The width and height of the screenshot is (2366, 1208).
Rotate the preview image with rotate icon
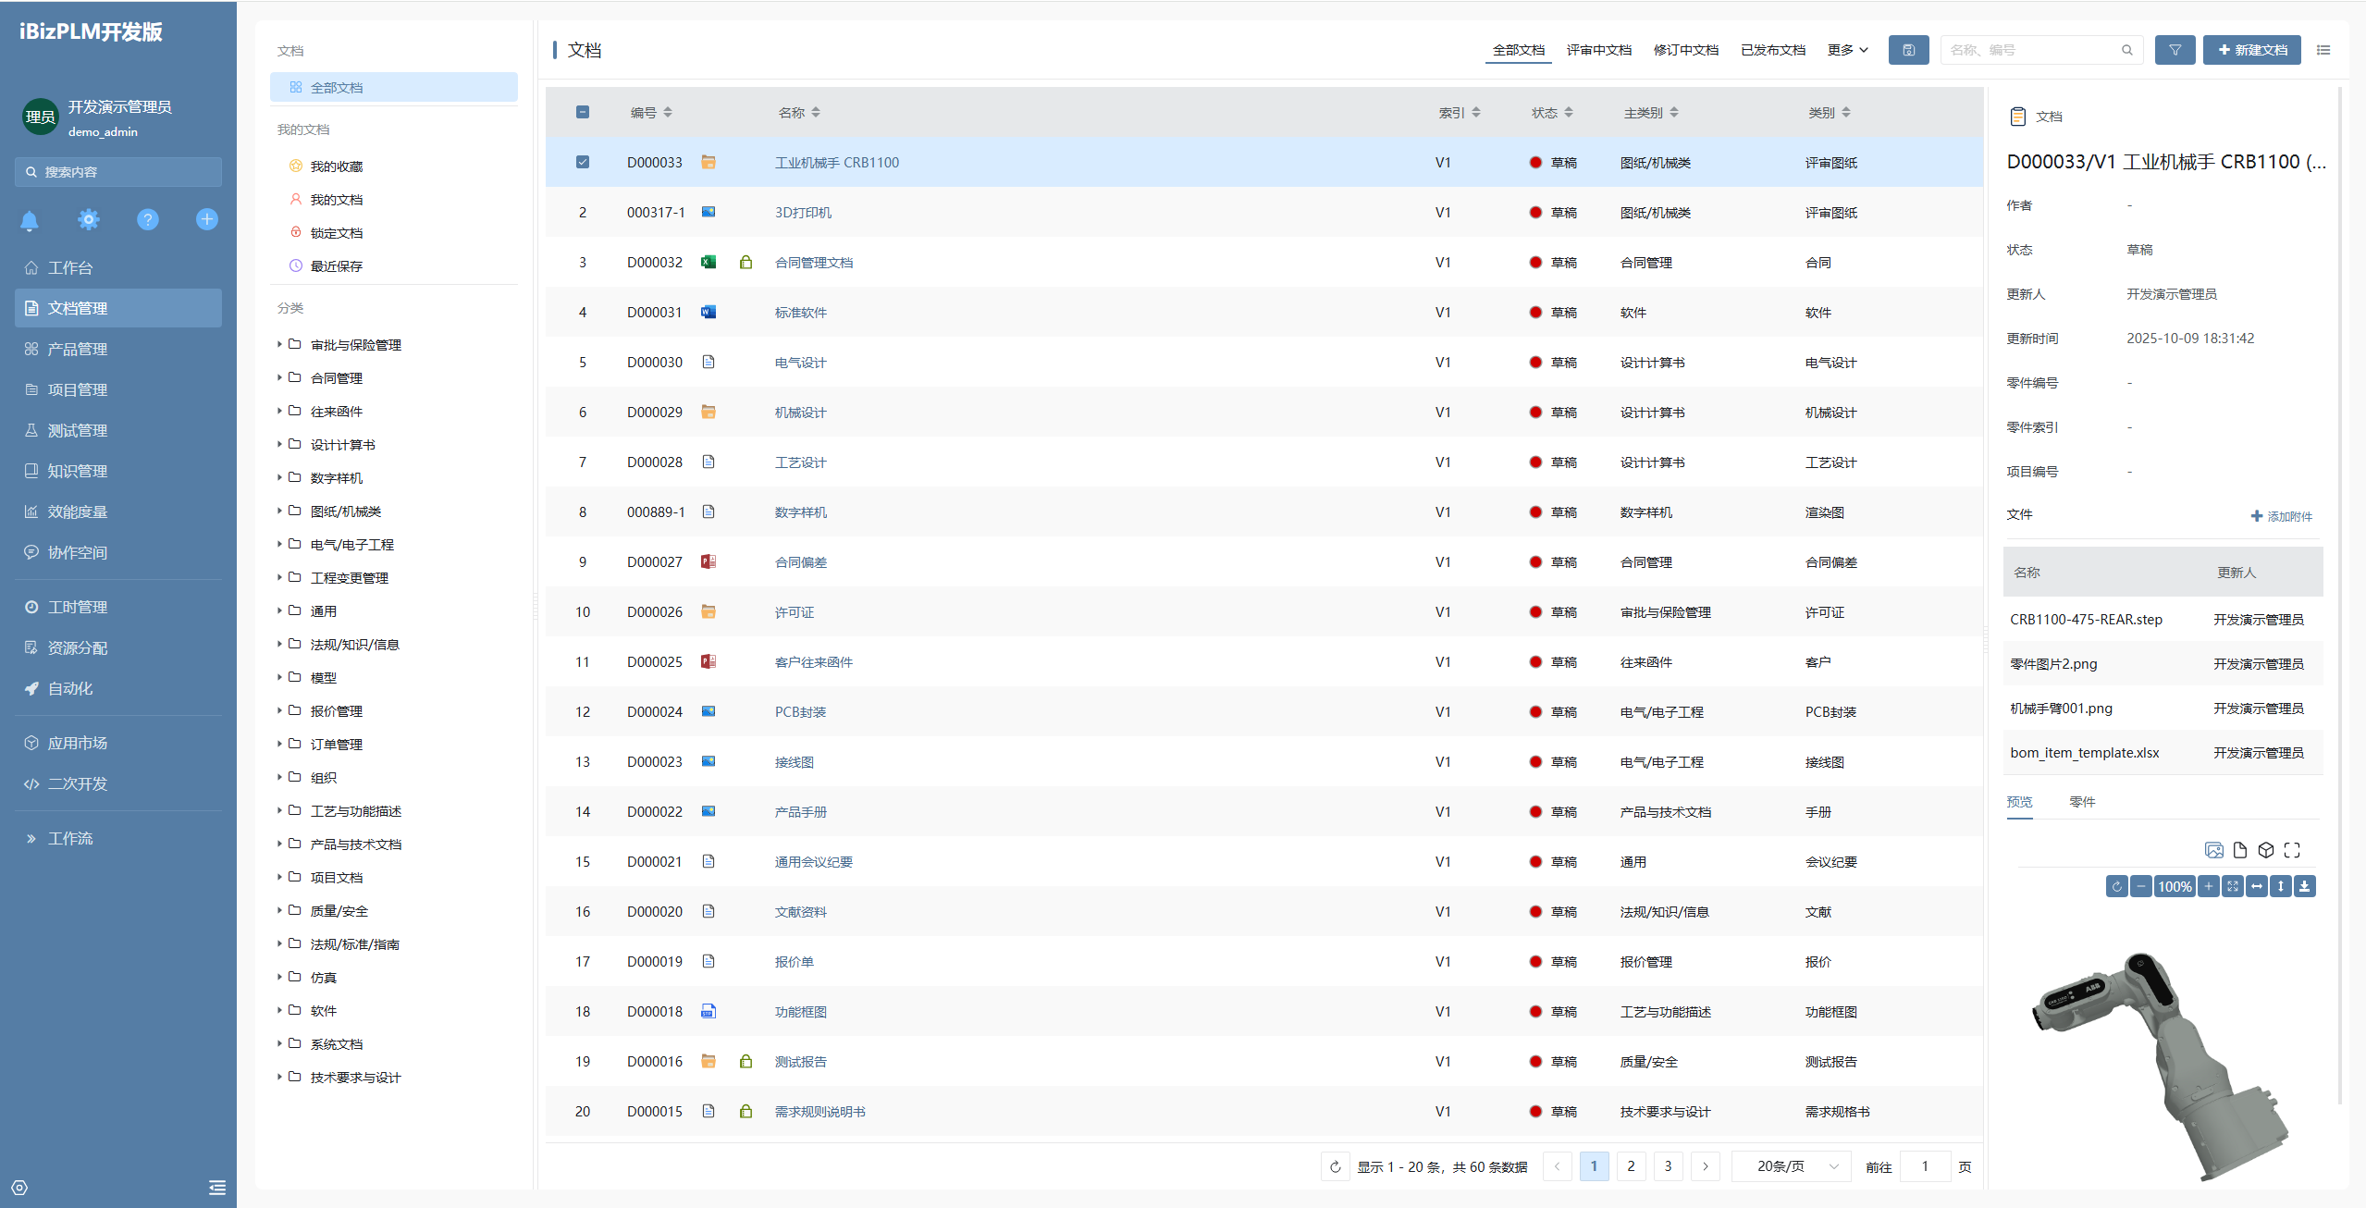[2116, 886]
